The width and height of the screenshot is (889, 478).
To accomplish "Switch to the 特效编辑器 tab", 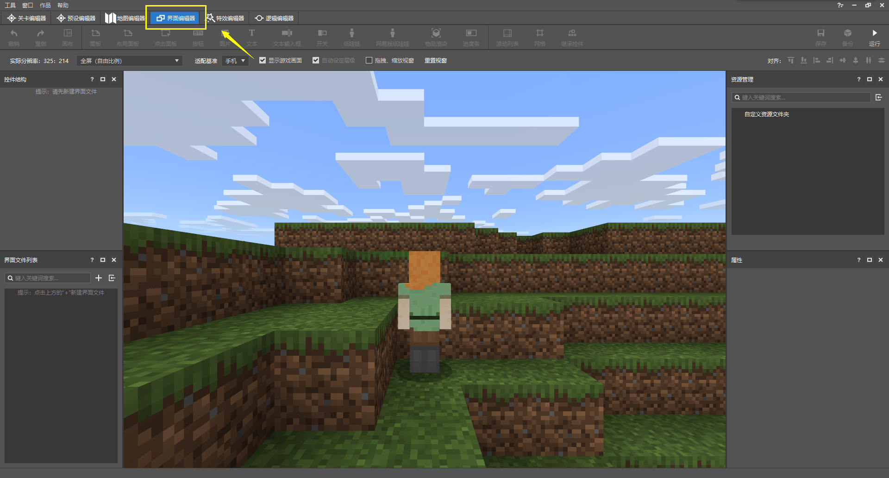I will pyautogui.click(x=225, y=18).
